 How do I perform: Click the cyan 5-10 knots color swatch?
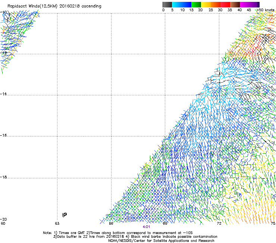[177, 4]
